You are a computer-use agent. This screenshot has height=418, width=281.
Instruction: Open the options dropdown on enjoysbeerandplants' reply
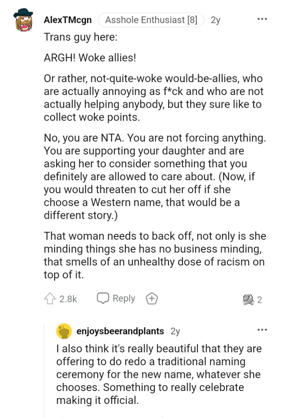(262, 329)
